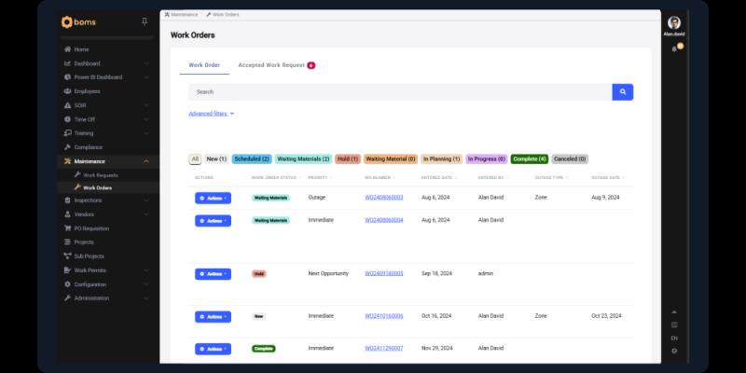Click the blue search magnifier button
This screenshot has width=746, height=373.
622,91
